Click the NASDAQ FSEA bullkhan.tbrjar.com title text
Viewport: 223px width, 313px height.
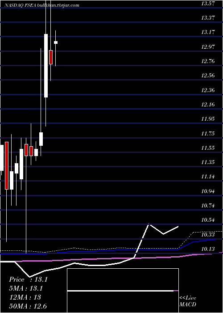pyautogui.click(x=42, y=5)
